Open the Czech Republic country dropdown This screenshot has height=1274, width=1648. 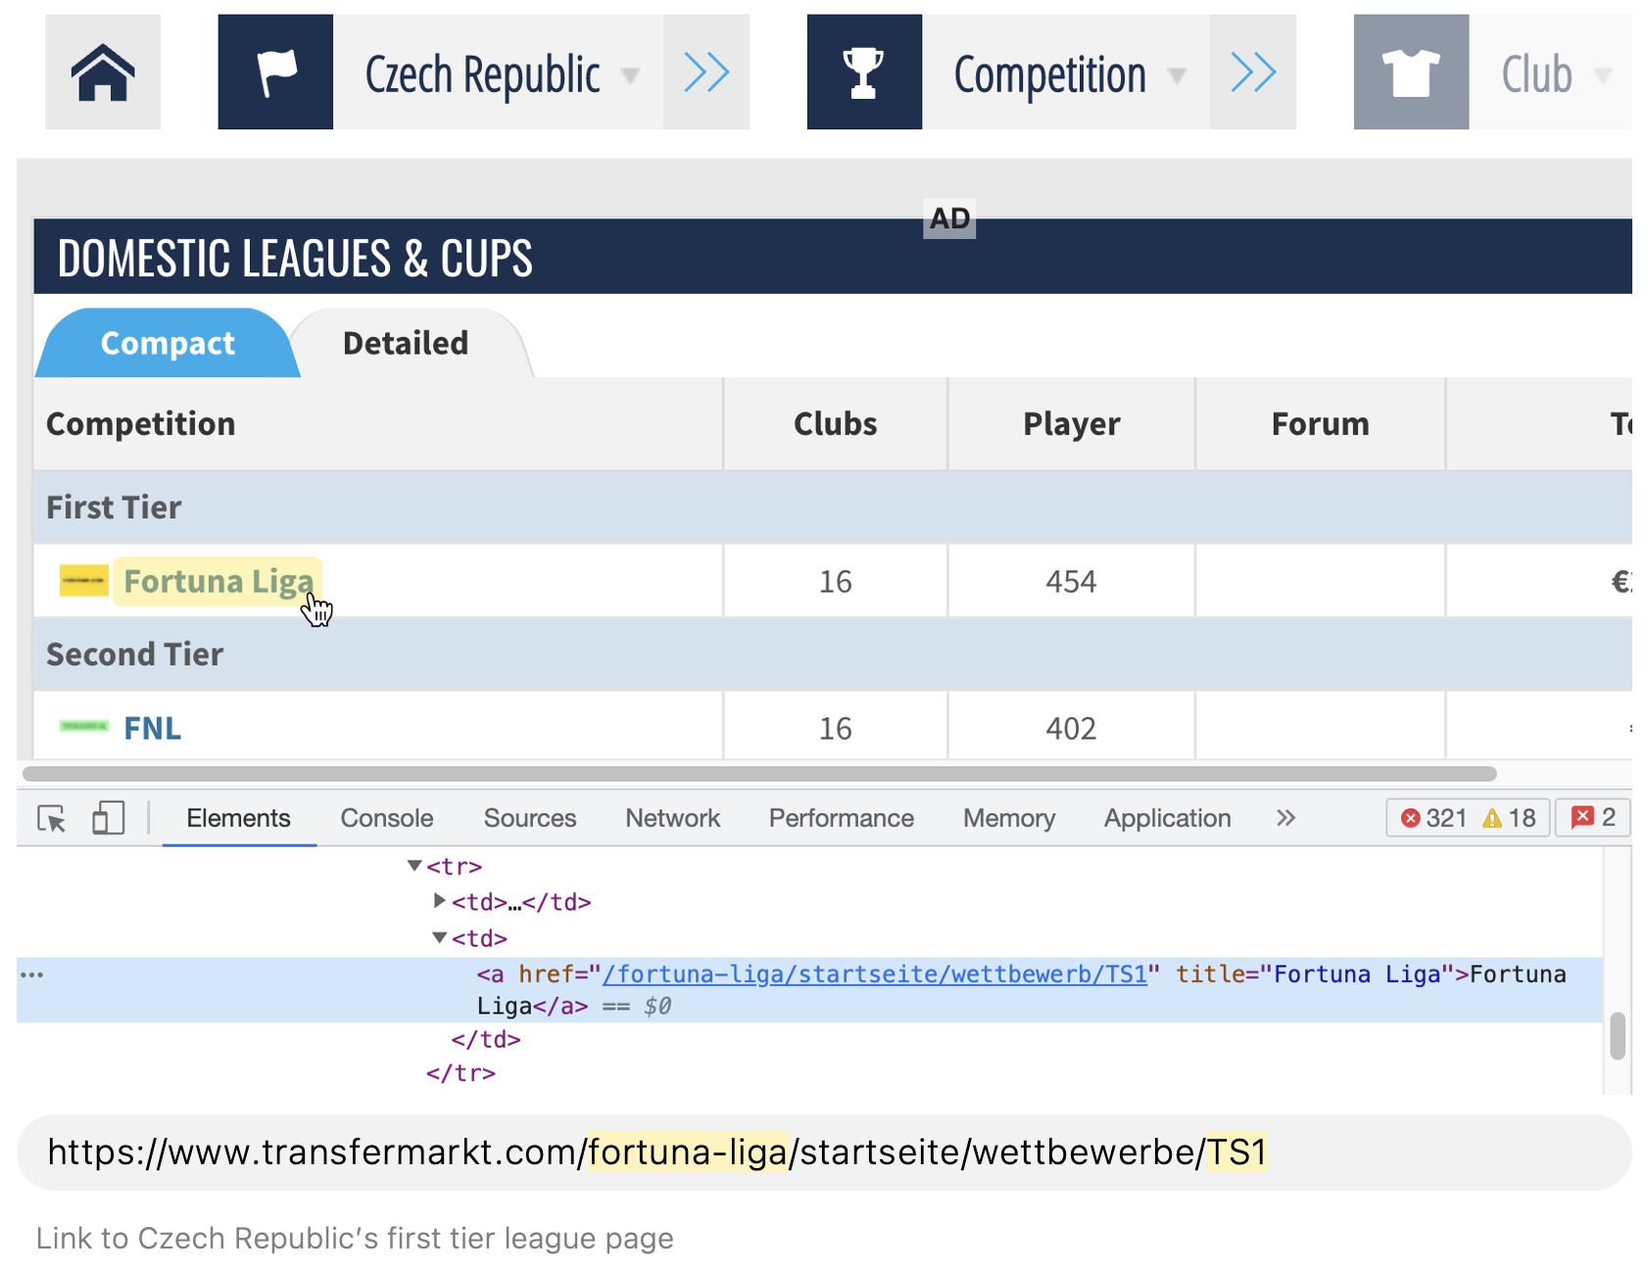[x=498, y=72]
